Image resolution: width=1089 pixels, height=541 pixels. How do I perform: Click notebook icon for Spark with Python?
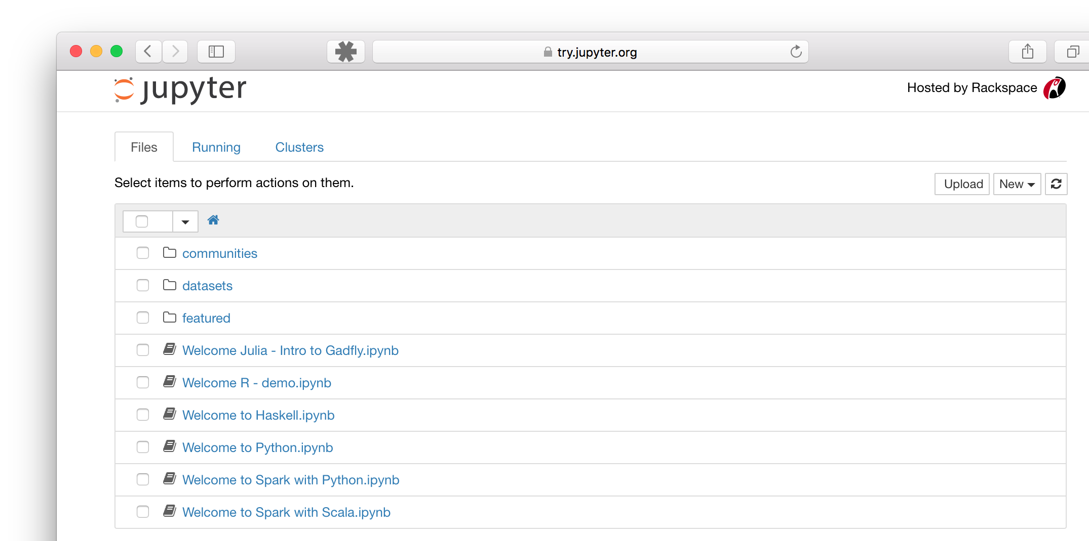click(170, 479)
